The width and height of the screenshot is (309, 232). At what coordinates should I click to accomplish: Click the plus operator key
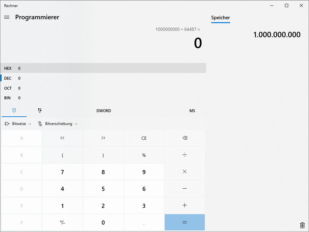click(x=185, y=206)
